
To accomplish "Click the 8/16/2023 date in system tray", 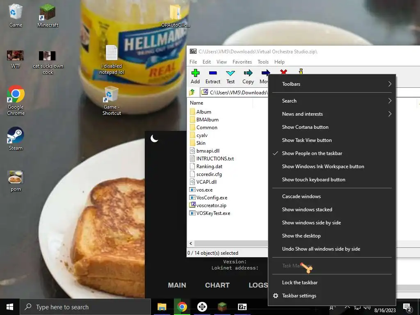I will point(385,310).
